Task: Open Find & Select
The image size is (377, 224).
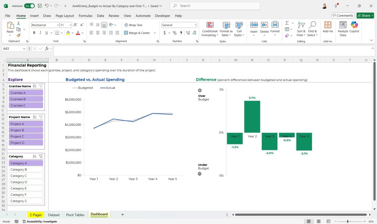Action: [312, 29]
